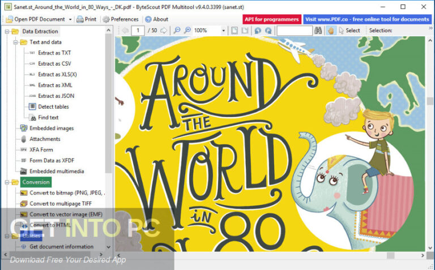Visit the www.PDF.co online tool link
Screen dimensions: 435x270
pos(367,19)
